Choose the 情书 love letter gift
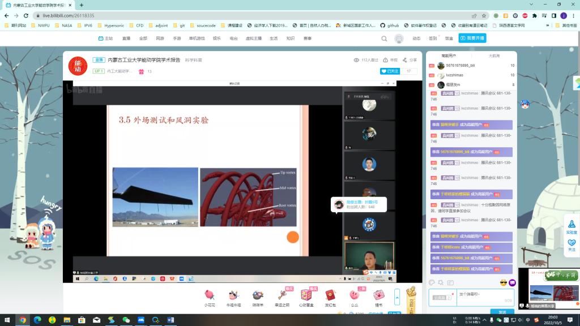 [379, 295]
